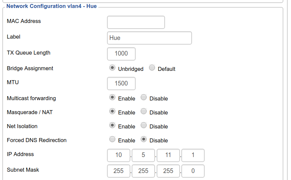Click the second IP Address octet field
Screen dimensions: 291x180
143,155
